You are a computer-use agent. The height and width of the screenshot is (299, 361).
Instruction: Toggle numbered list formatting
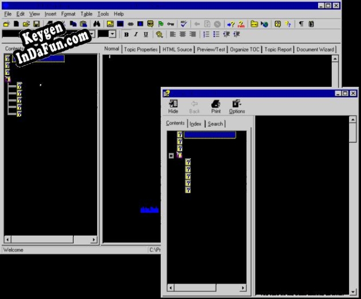point(206,34)
